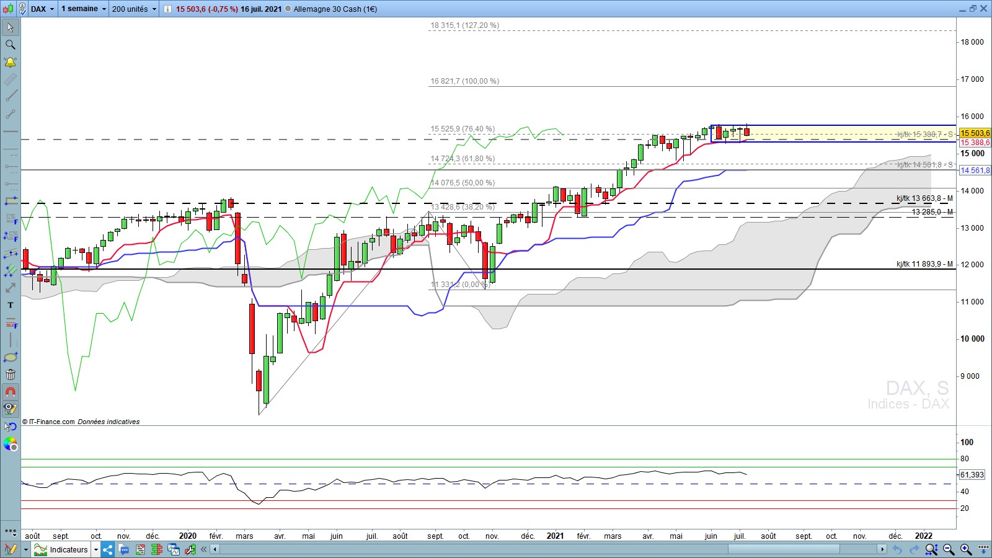Click the 15 388,6 red price tag

pos(975,143)
